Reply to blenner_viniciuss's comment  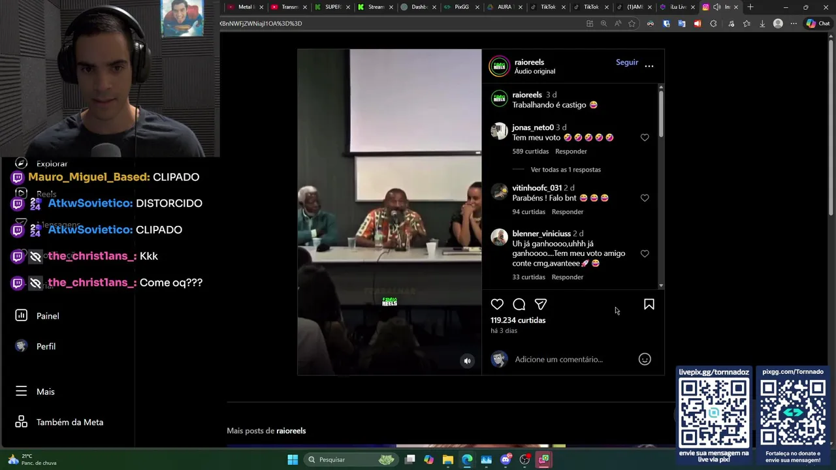(x=568, y=277)
